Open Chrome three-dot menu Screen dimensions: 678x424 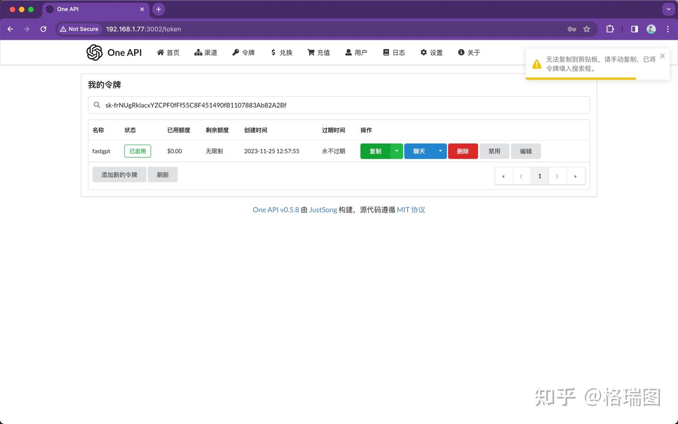click(668, 29)
